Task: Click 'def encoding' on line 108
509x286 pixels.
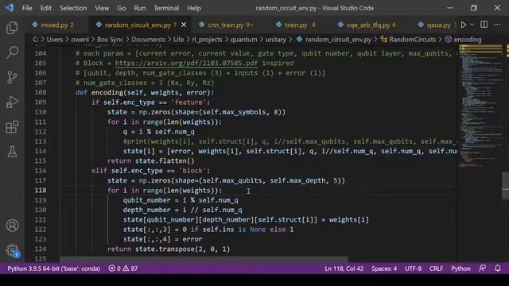Action: (100, 92)
